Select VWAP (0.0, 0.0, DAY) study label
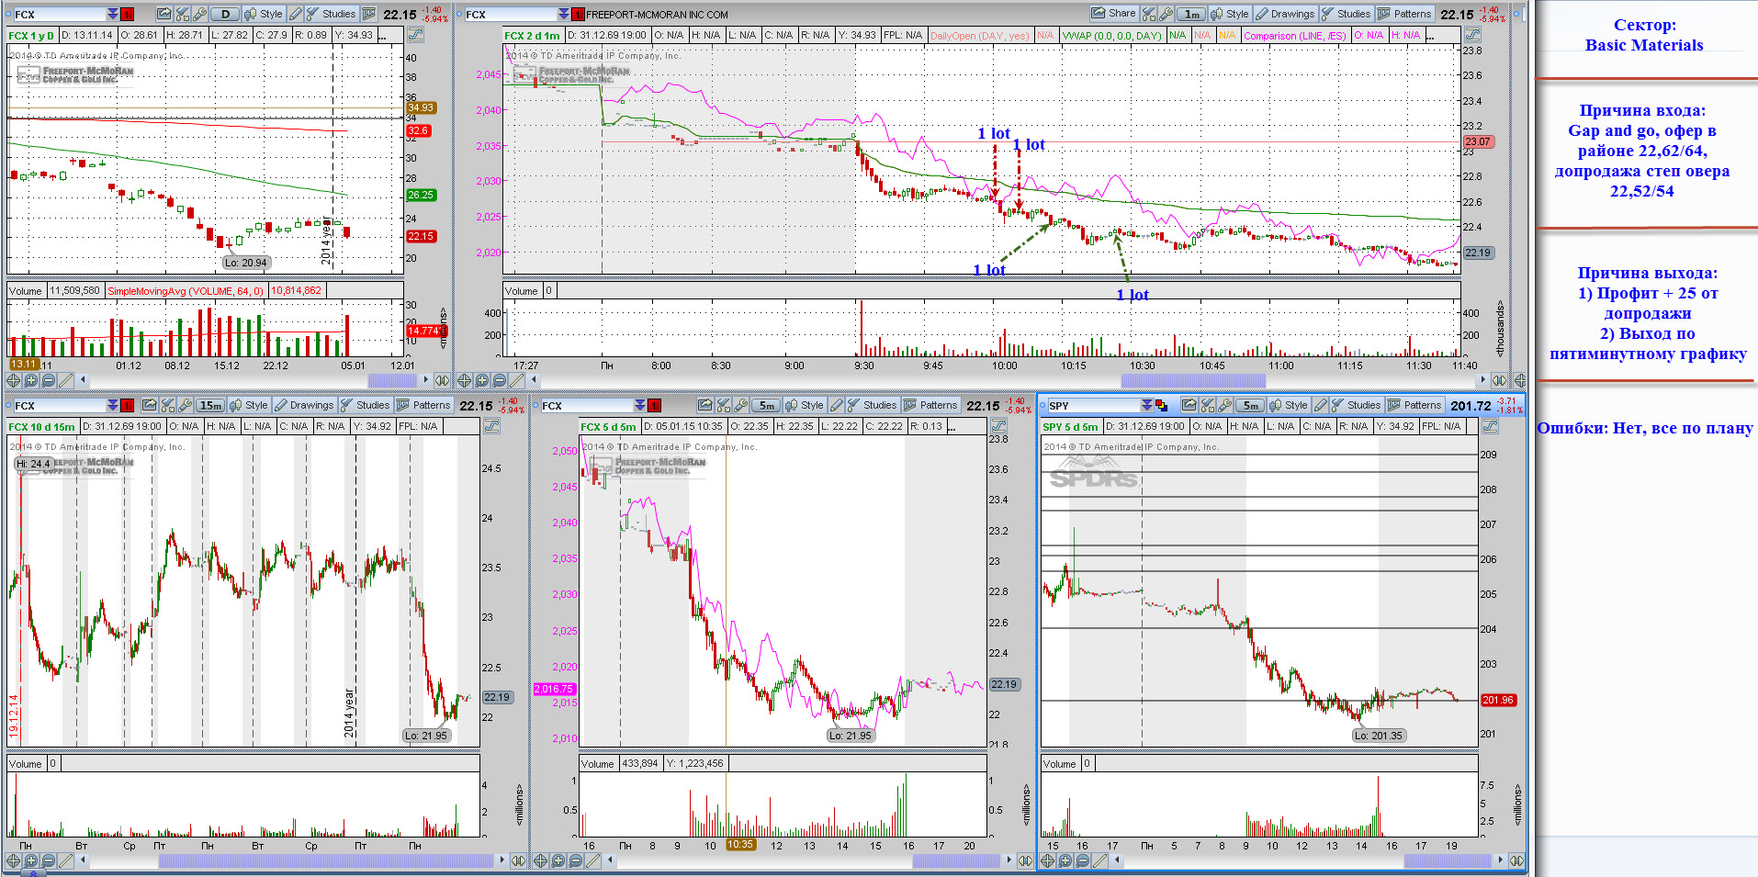The width and height of the screenshot is (1758, 877). pos(1111,36)
